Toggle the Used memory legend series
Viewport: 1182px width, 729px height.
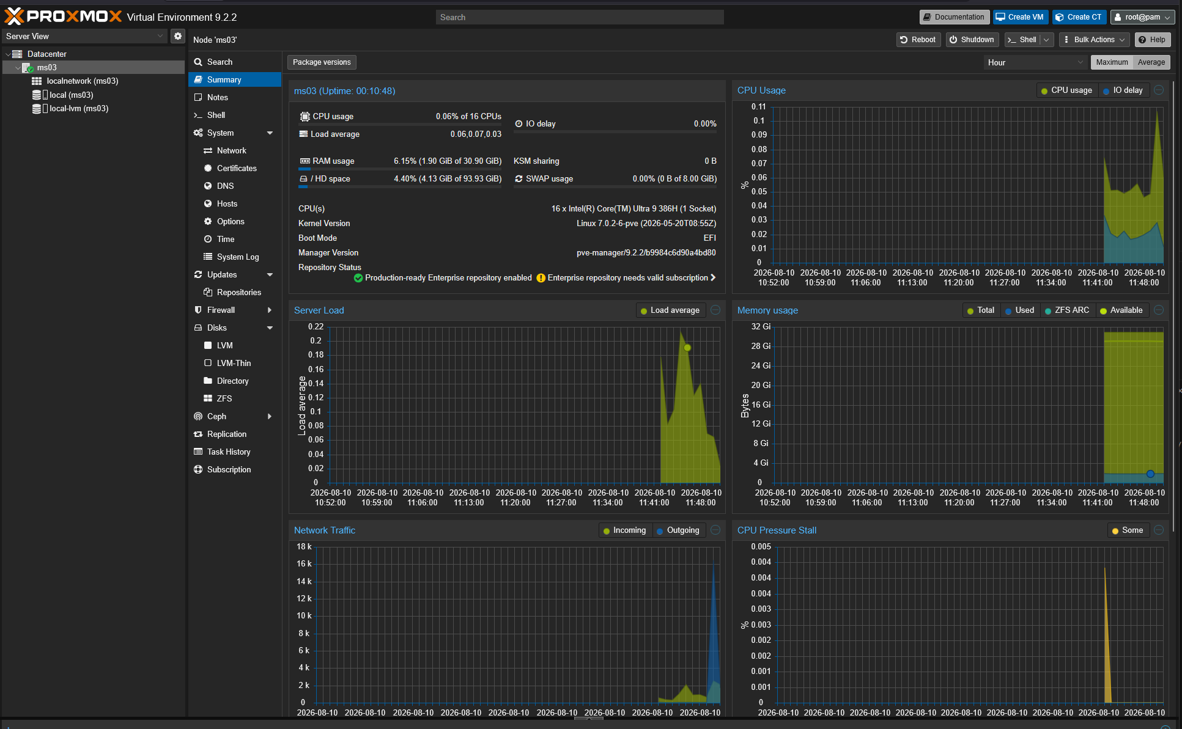pos(1020,310)
